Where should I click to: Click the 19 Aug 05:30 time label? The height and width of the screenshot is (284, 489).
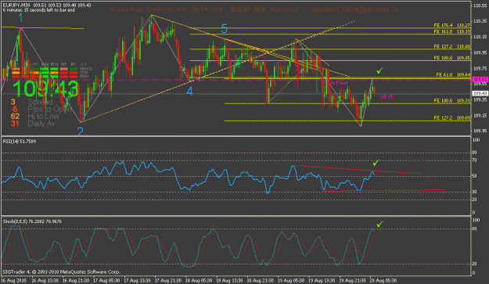click(x=291, y=280)
